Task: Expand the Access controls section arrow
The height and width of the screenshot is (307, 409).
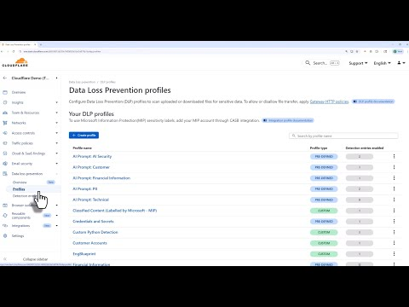Action: click(x=56, y=133)
